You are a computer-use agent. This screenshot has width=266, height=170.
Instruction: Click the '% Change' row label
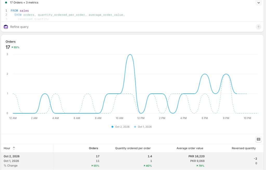(x=10, y=166)
